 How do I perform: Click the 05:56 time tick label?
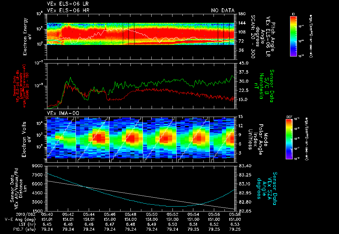point(214,214)
